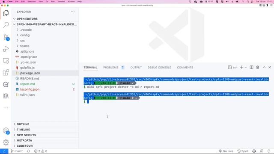Toggle bottom panel layout icon
Image resolution: width=274 pixels, height=154 pixels.
pos(264,6)
